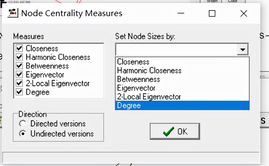Viewport: 269px width, 166px height.
Task: Pick Harmonic Closeness in the dropdown list
Action: coord(149,71)
